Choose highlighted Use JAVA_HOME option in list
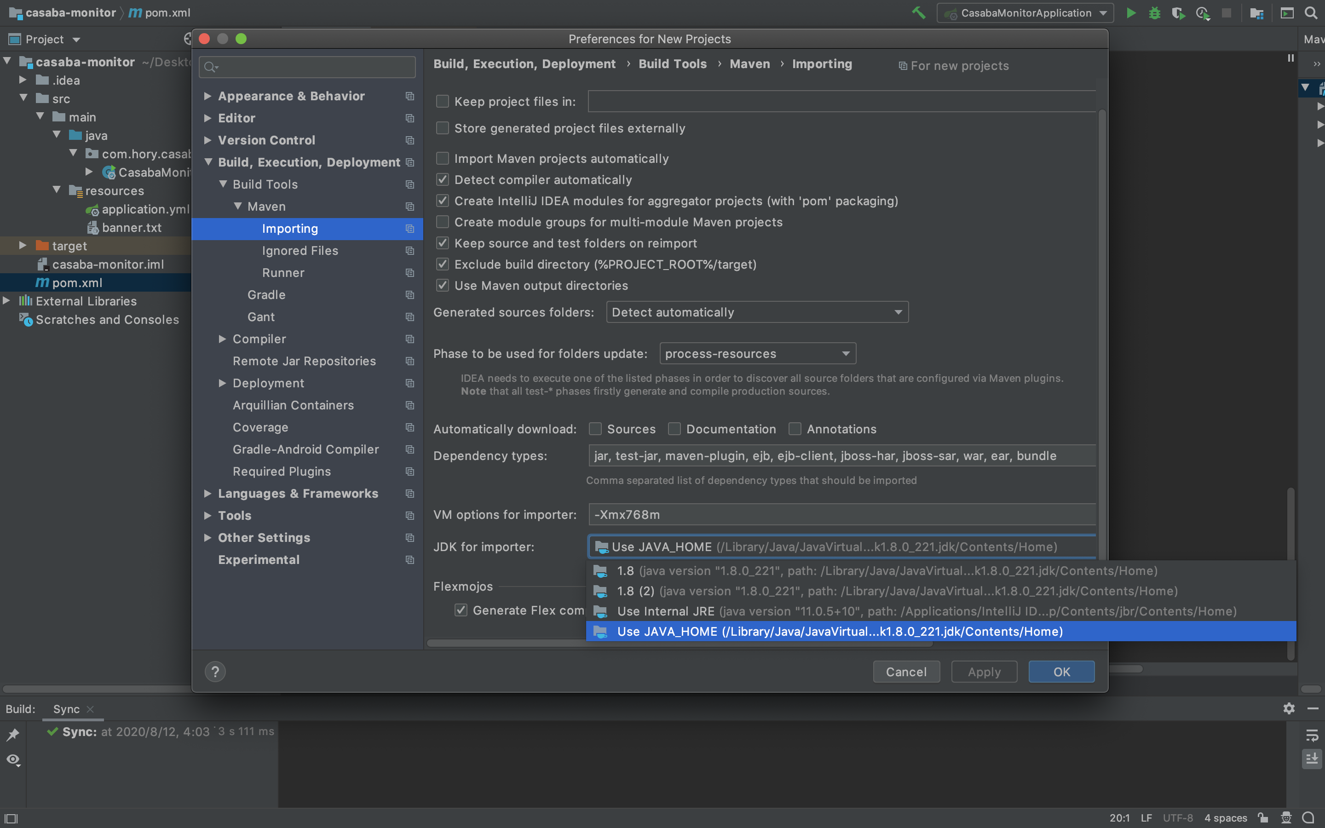Screen dimensions: 1325x828 click(941, 632)
